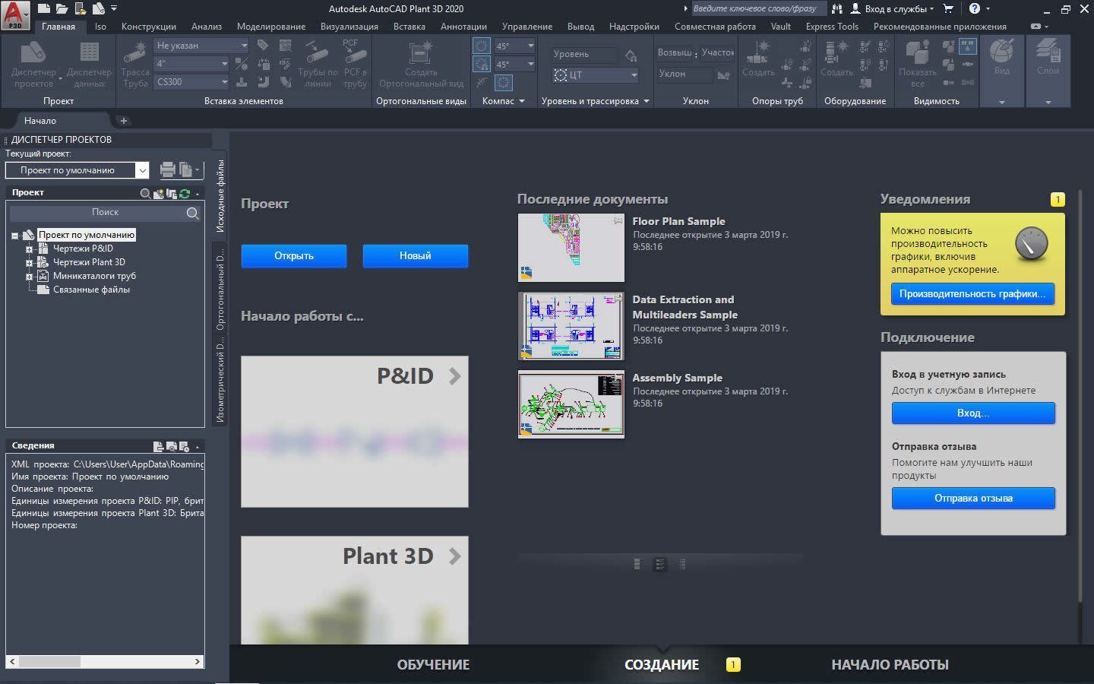Viewport: 1094px width, 684px height.
Task: Click the printer icon in Диспетчер проектов
Action: click(167, 170)
